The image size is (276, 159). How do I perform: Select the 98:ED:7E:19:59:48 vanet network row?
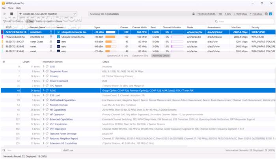tap(138, 46)
